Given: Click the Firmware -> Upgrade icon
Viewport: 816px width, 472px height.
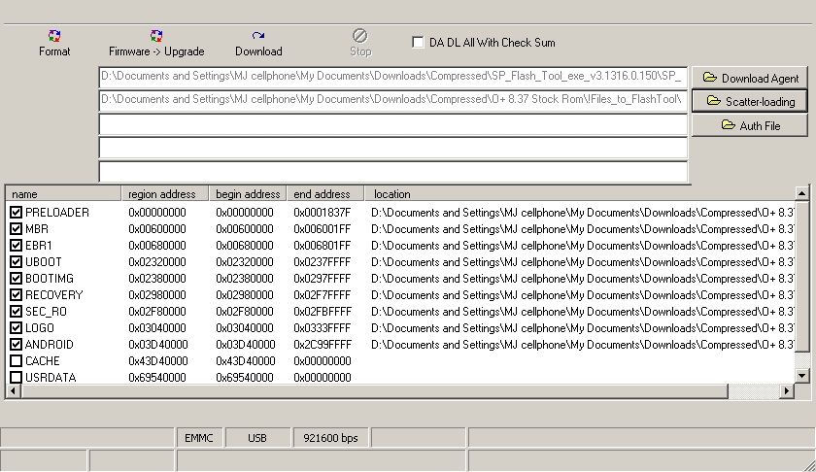Looking at the screenshot, I should [x=156, y=37].
